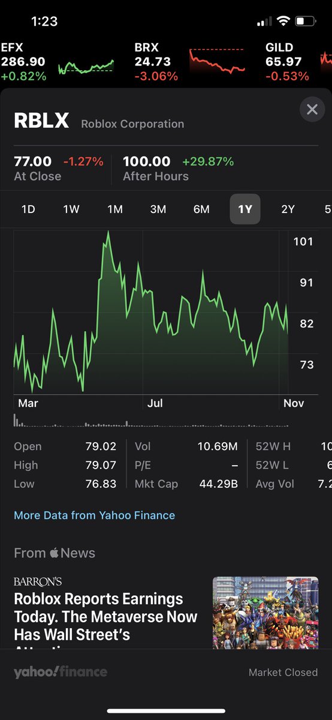Tap the Roblox Corporation company name
The height and width of the screenshot is (720, 332).
tap(132, 124)
